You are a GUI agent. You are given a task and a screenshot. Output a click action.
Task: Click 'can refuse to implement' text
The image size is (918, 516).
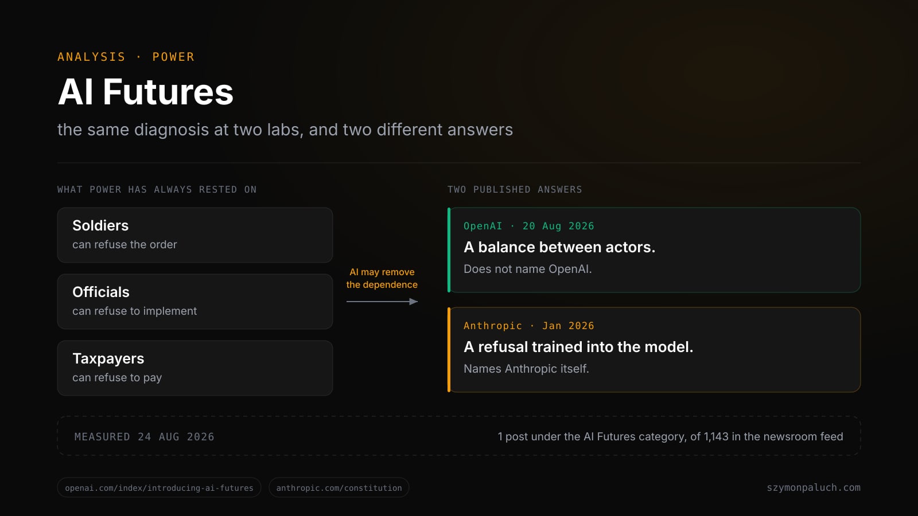[134, 311]
